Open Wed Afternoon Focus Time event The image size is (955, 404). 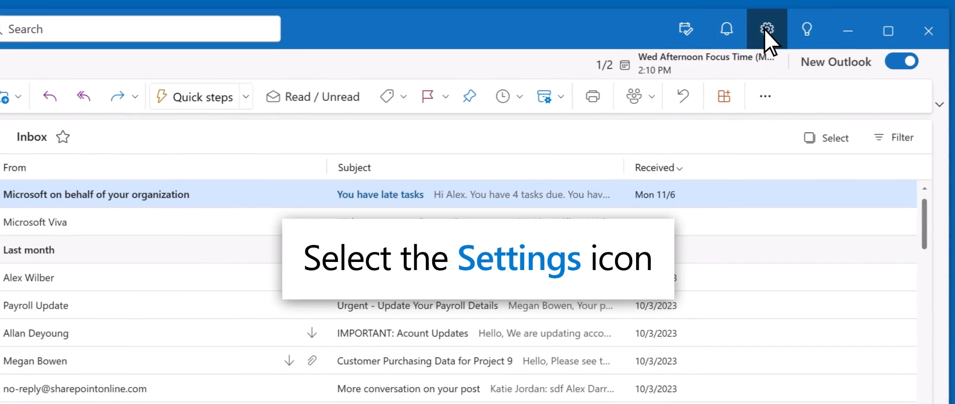(x=706, y=63)
